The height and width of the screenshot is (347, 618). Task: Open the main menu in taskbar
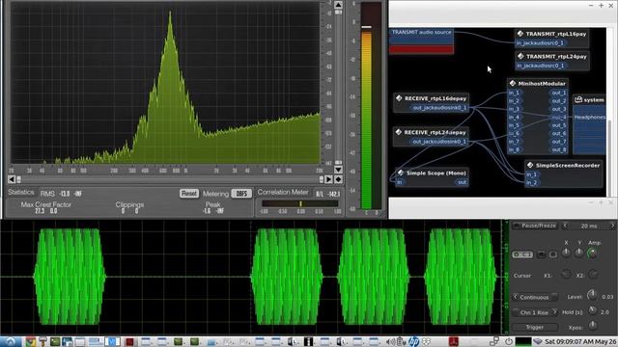(11, 341)
